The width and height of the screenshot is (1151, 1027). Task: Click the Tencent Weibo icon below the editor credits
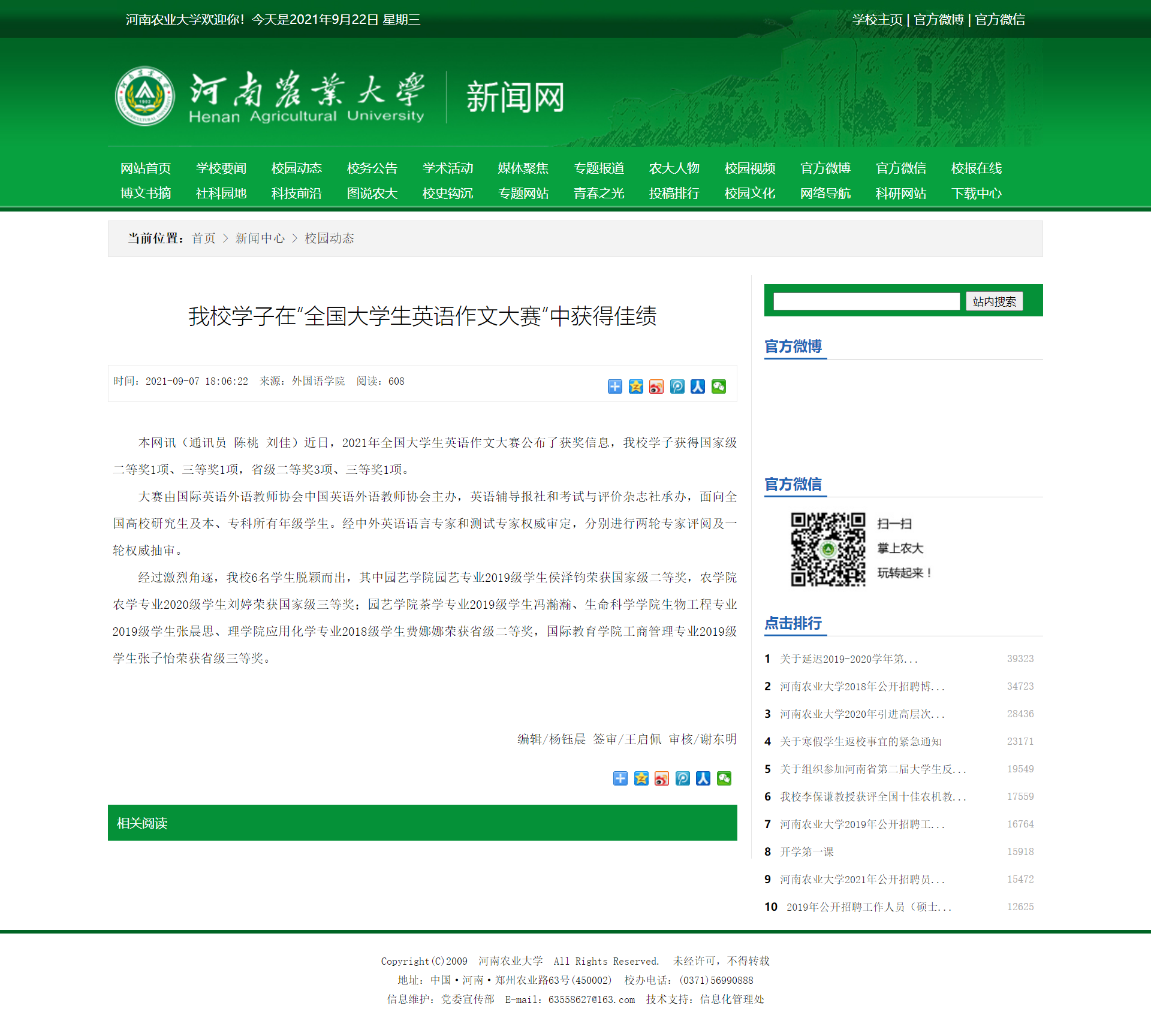682,778
